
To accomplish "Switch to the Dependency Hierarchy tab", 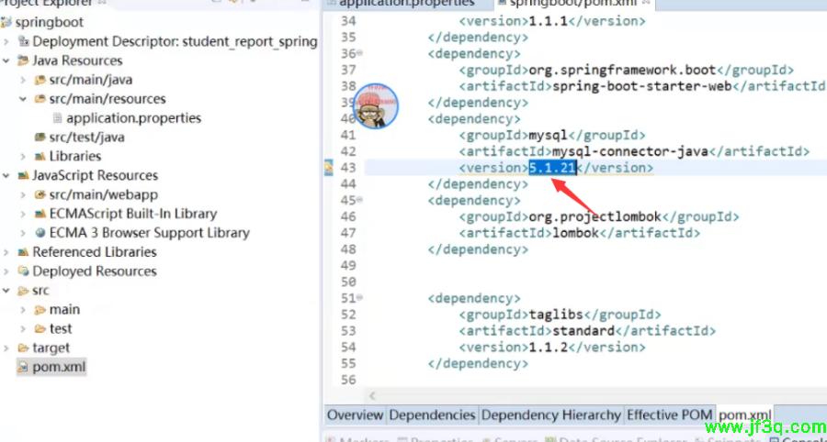I will tap(550, 415).
